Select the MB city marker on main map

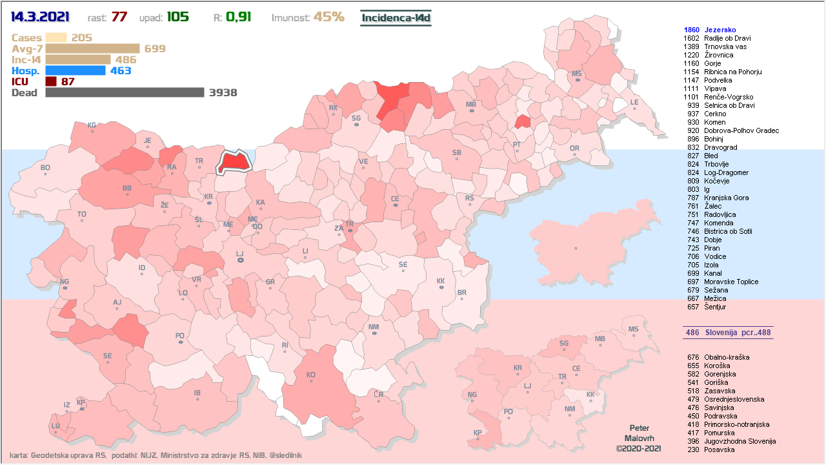(x=471, y=111)
